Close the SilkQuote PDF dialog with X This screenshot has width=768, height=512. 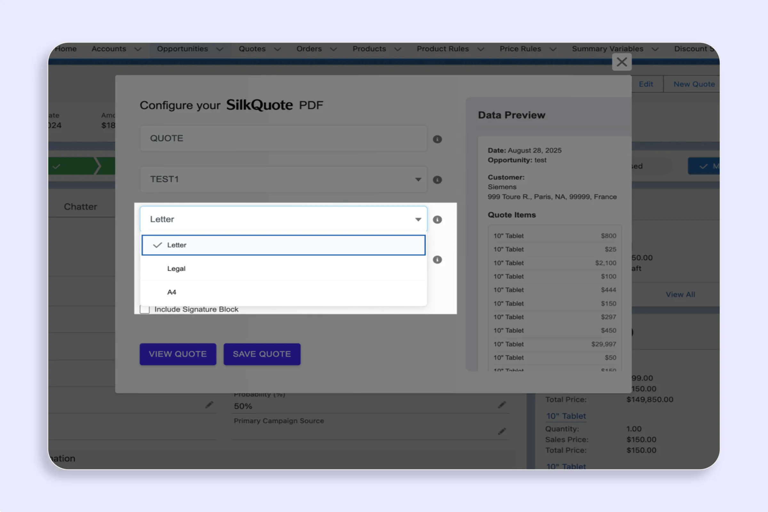tap(622, 62)
